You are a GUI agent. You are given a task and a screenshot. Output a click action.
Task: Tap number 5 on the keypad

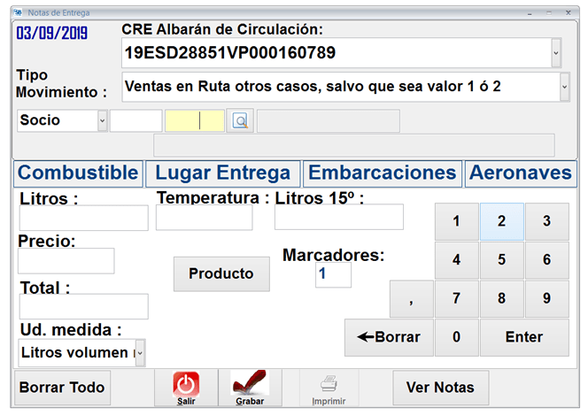click(501, 260)
